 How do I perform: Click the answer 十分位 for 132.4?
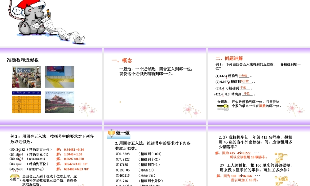pyautogui.click(x=243, y=76)
